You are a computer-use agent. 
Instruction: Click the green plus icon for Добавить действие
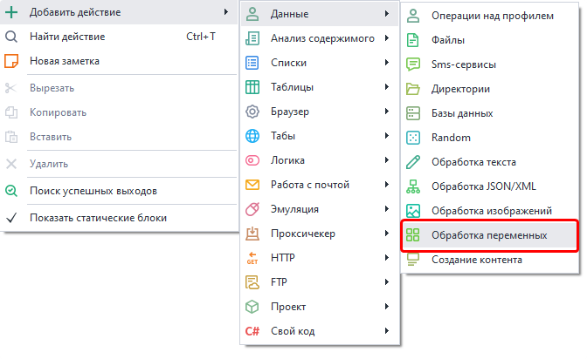11,13
